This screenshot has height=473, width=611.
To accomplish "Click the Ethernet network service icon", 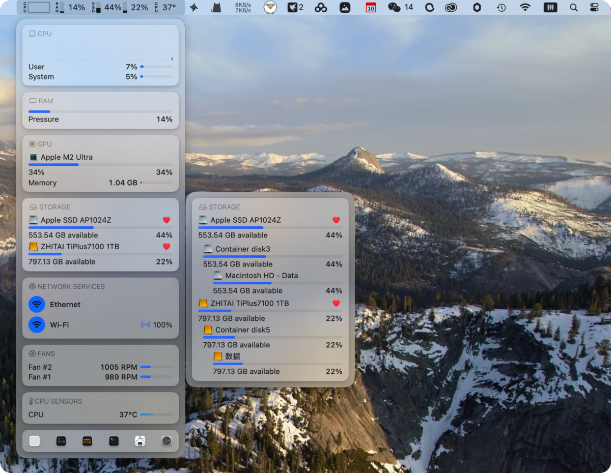I will (37, 305).
